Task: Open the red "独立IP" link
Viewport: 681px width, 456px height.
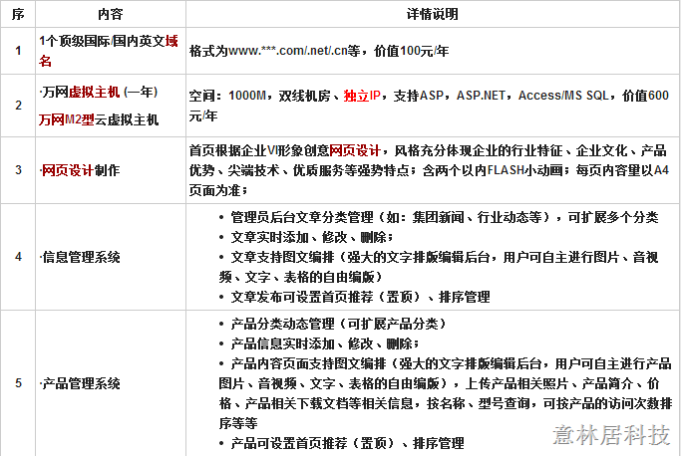Action: pyautogui.click(x=362, y=97)
